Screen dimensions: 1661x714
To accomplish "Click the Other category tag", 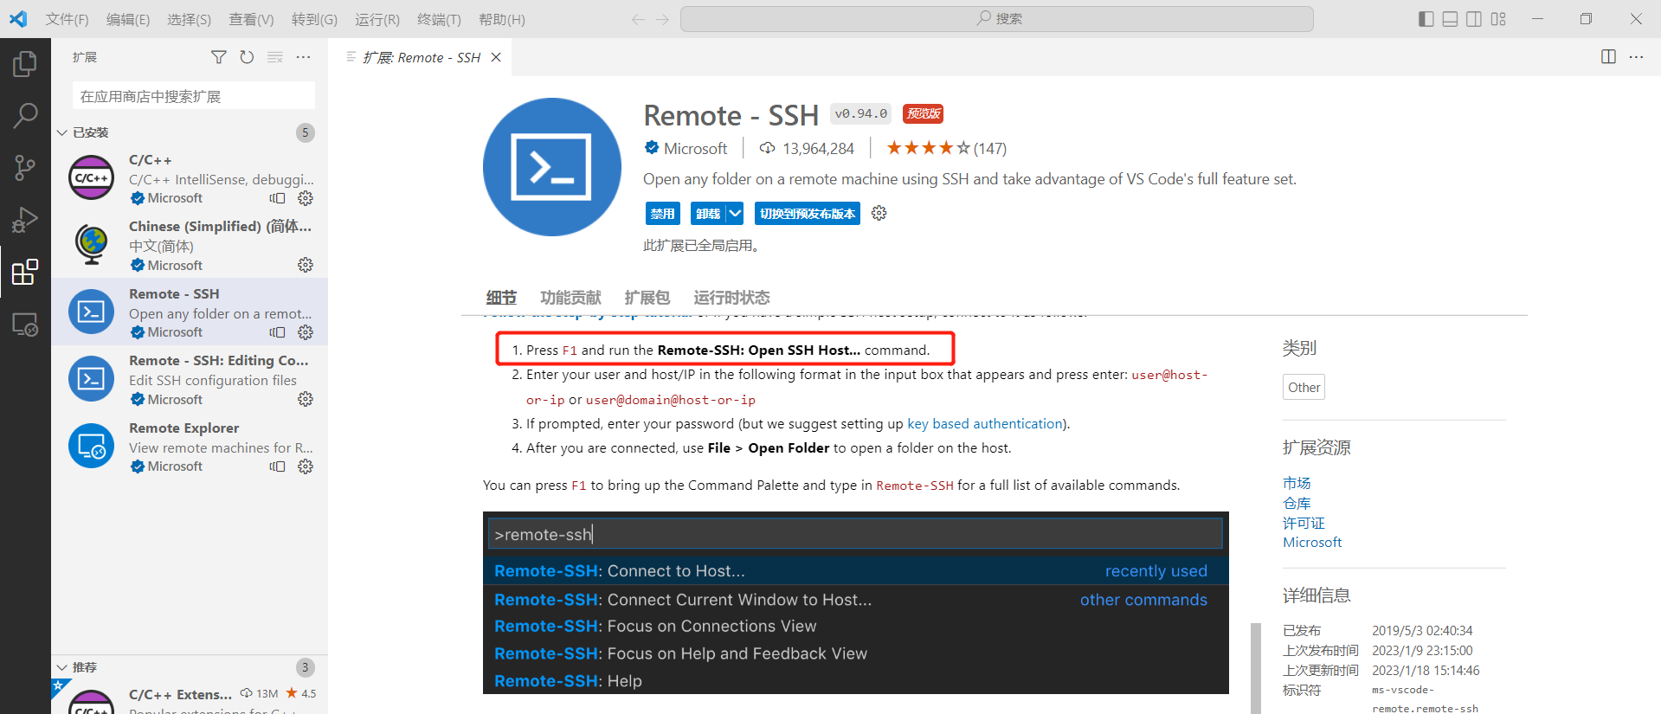I will (1304, 387).
